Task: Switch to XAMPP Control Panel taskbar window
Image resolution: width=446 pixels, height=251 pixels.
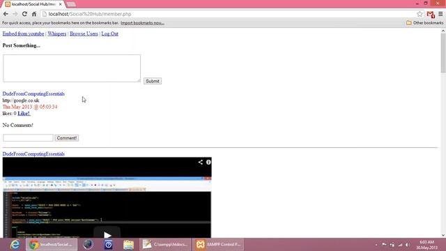Action: [218, 245]
